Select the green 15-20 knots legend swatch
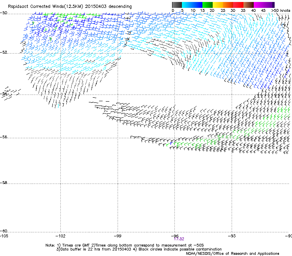This screenshot has height=256, width=292. (x=208, y=5)
